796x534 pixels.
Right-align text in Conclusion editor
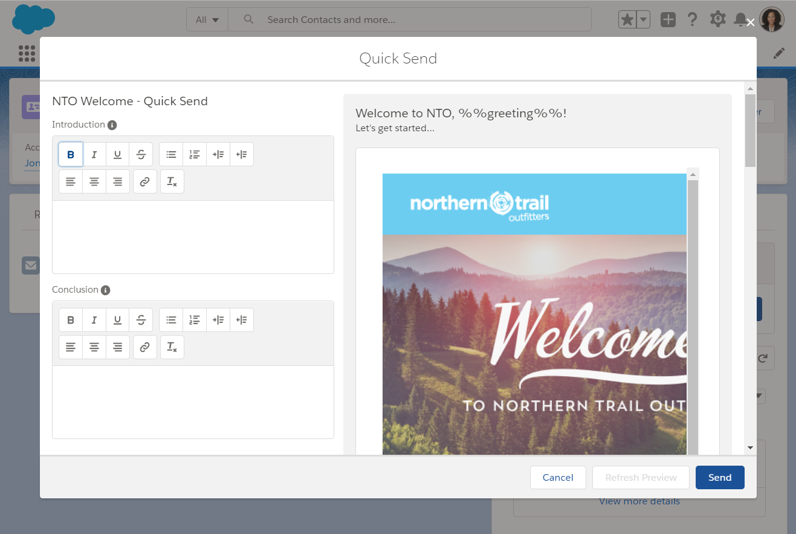point(118,347)
